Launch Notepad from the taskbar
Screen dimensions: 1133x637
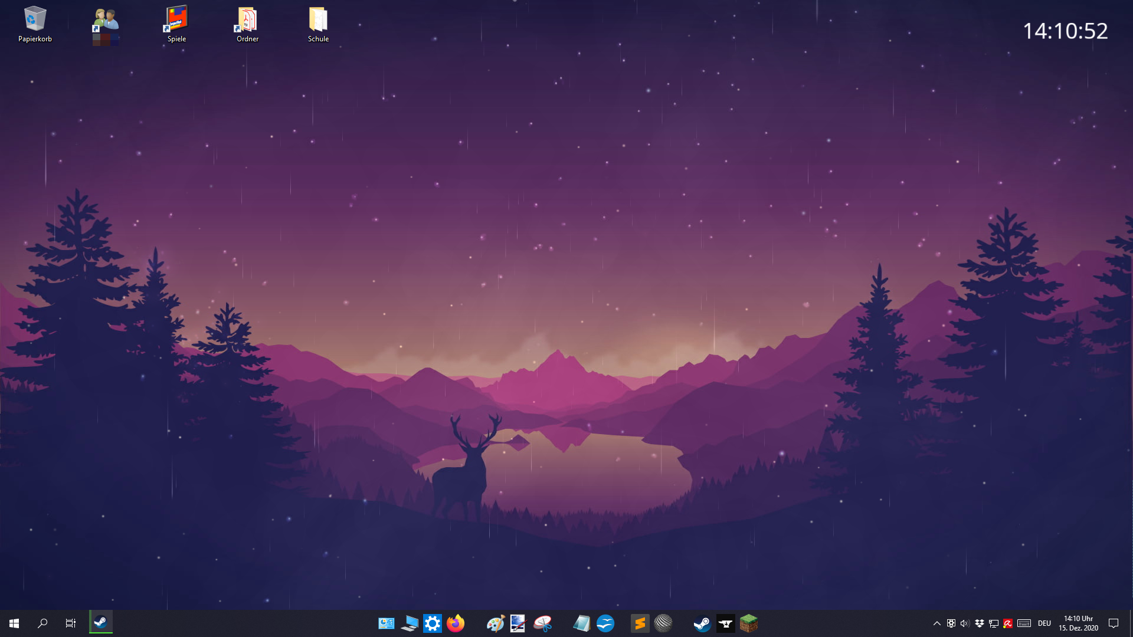pos(582,623)
